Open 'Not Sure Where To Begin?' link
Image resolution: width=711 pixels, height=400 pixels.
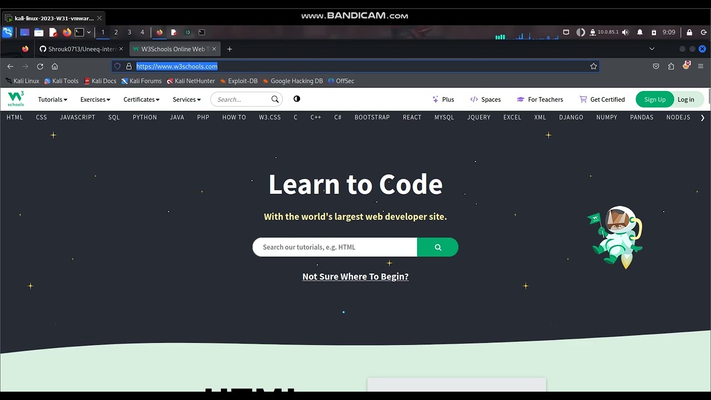point(355,277)
